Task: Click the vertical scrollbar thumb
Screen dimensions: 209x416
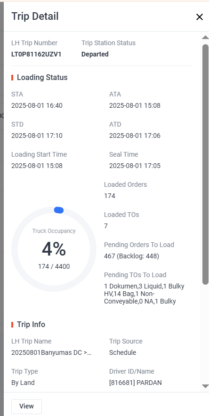Action: pos(206,165)
